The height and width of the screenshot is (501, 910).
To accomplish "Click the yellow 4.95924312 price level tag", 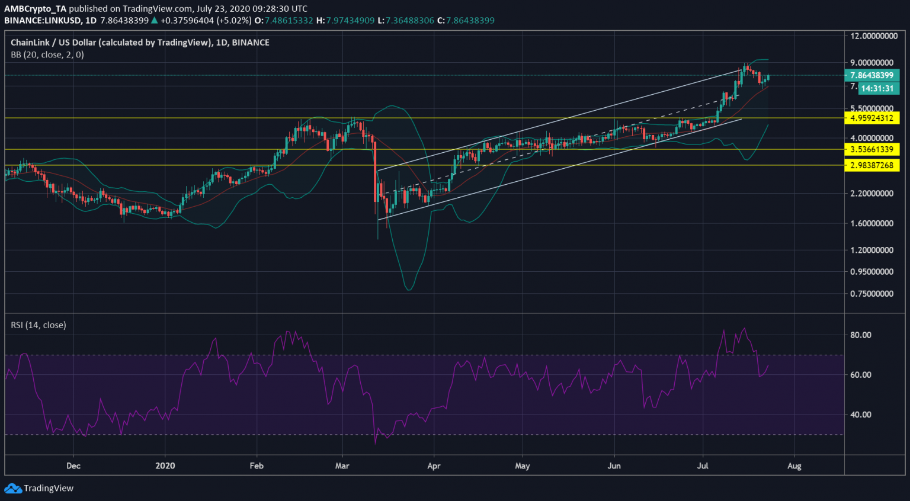I will coord(871,118).
